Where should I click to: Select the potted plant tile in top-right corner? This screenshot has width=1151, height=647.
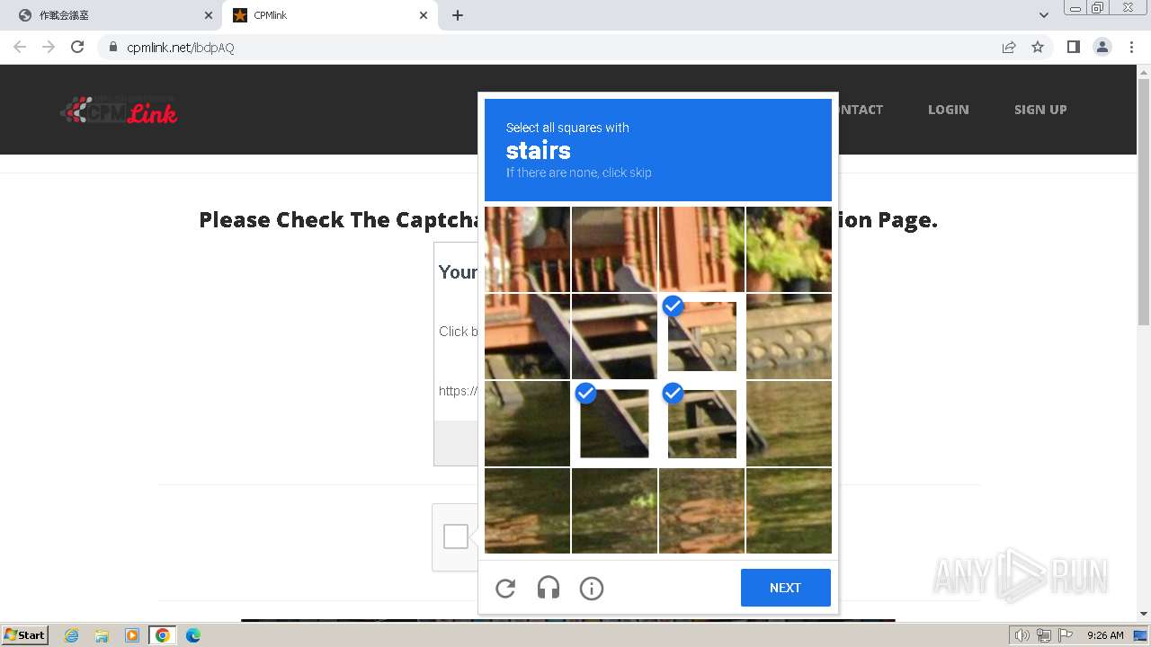tap(789, 250)
